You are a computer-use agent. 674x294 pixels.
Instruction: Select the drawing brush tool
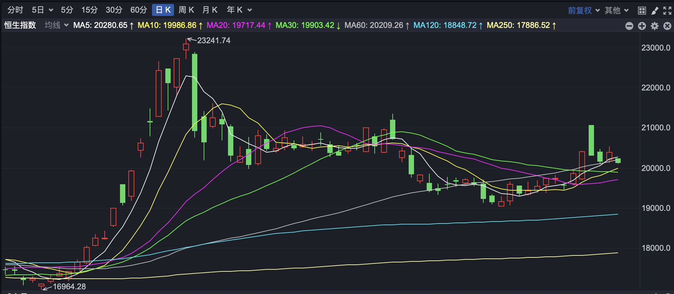click(655, 11)
